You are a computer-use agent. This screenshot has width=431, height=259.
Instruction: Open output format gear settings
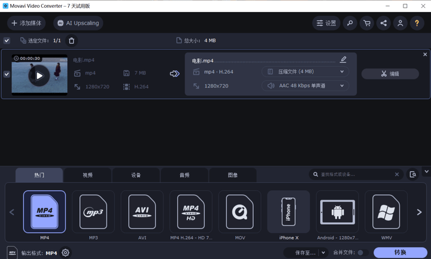pos(65,252)
